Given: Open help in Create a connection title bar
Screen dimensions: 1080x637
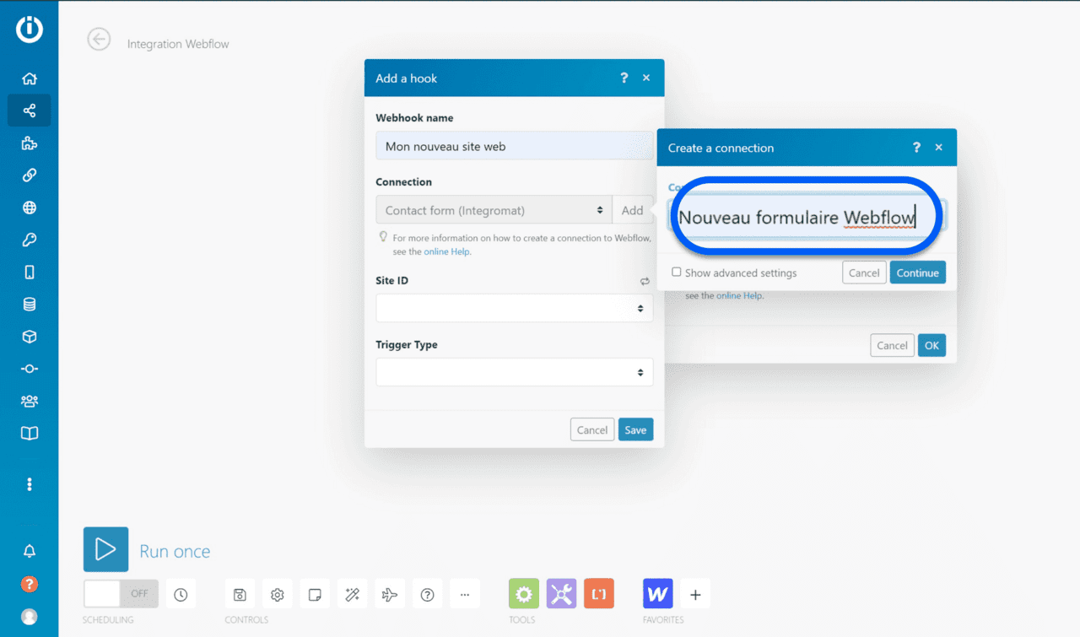Looking at the screenshot, I should [x=916, y=148].
